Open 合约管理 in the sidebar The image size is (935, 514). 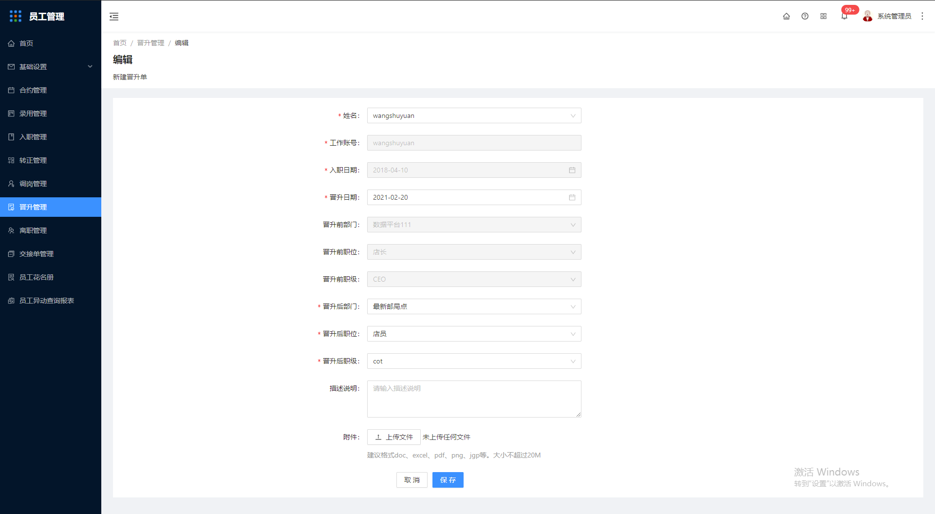pyautogui.click(x=51, y=90)
